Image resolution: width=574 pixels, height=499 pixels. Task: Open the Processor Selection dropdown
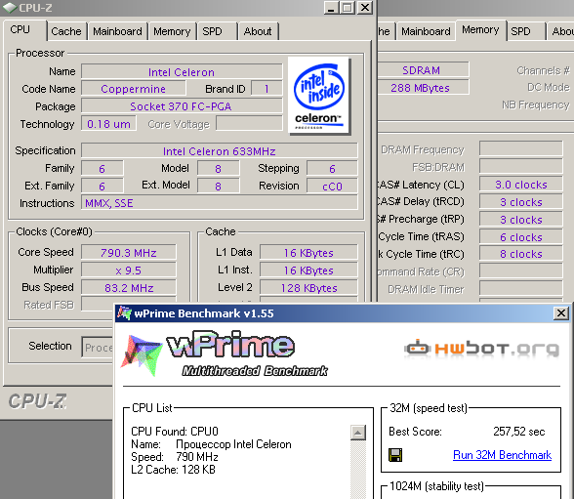point(98,347)
